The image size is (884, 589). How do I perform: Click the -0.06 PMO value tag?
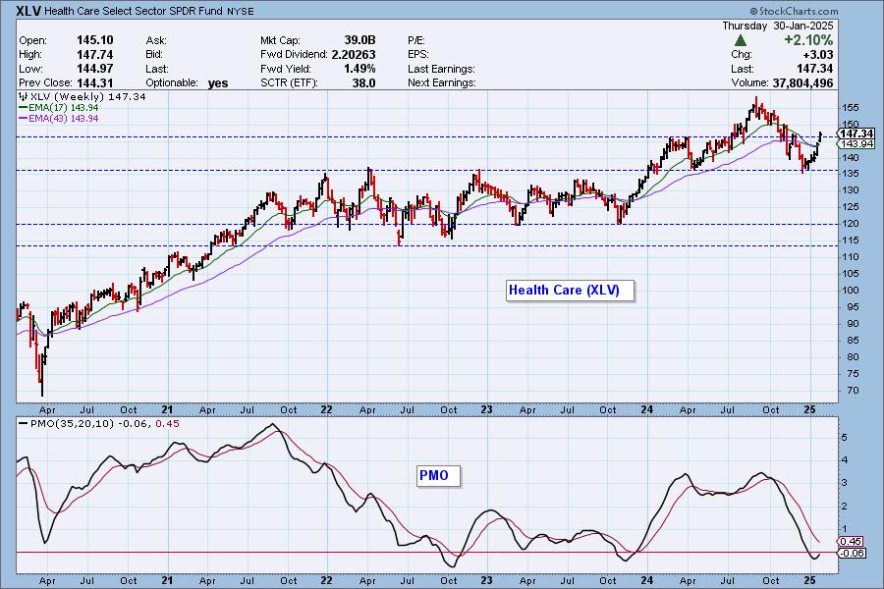[x=852, y=553]
